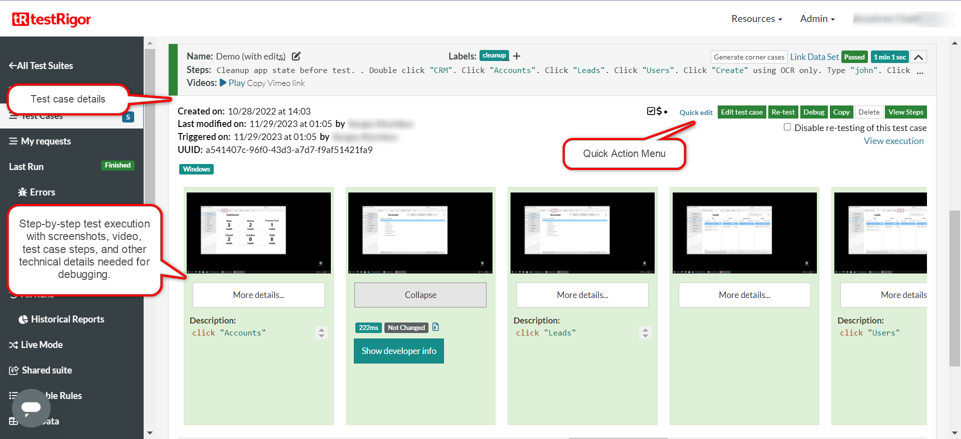Open the chat support bubble
Image resolution: width=961 pixels, height=439 pixels.
point(31,408)
